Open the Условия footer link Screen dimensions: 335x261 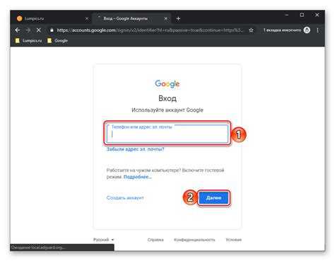pos(233,240)
